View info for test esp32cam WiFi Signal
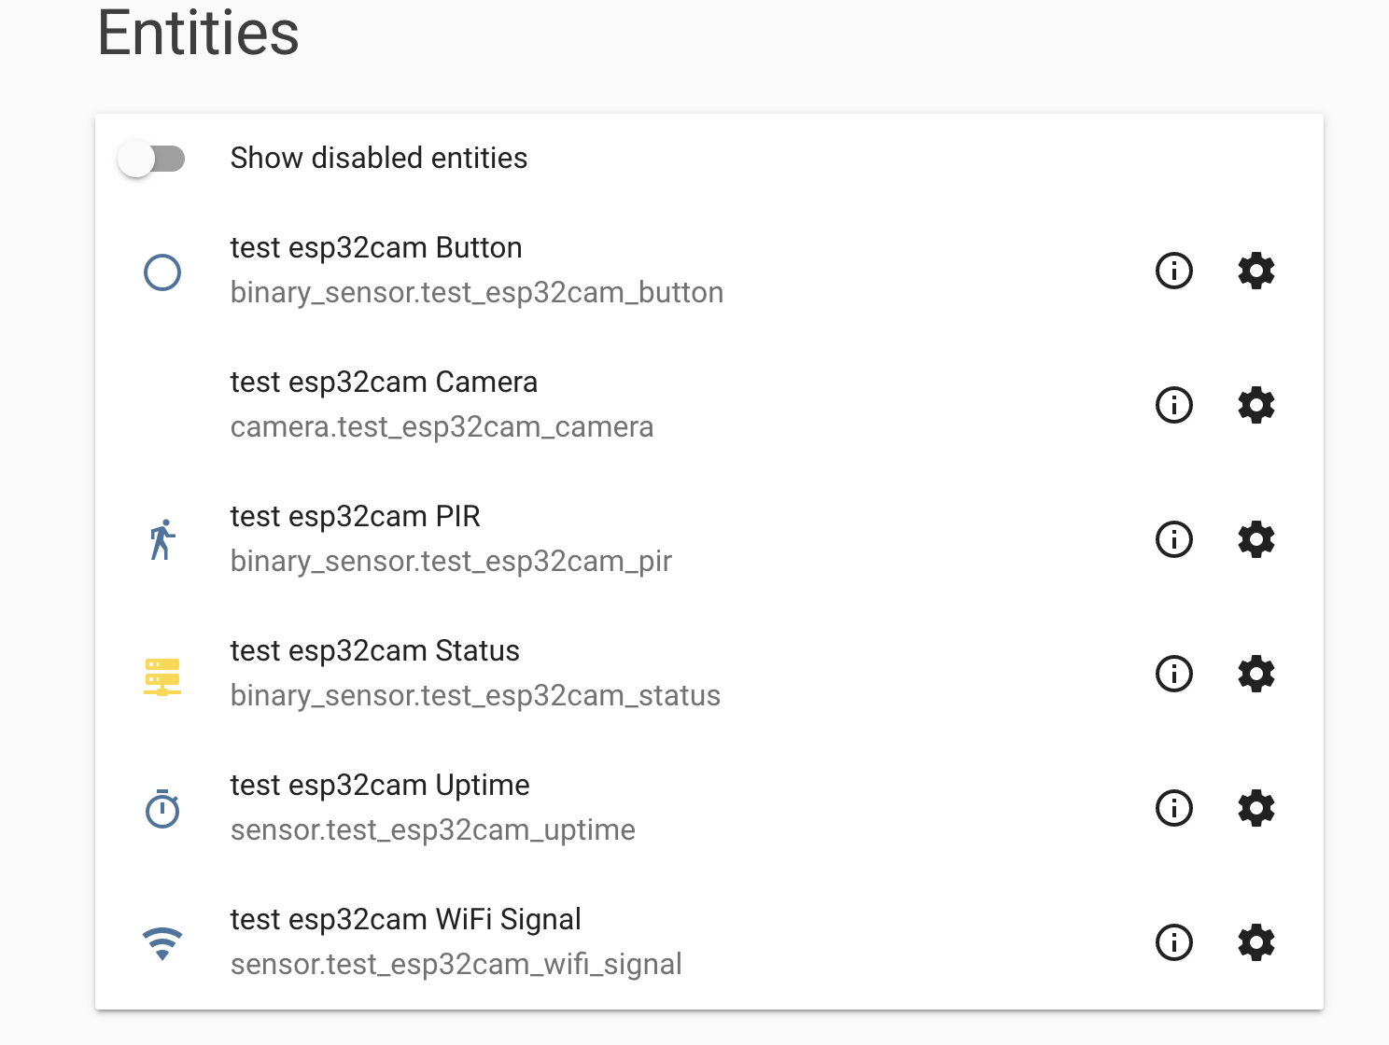Screen dimensions: 1389x1045 [x=1174, y=942]
